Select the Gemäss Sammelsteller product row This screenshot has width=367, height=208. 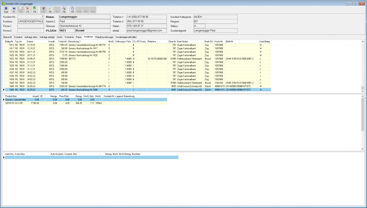pyautogui.click(x=86, y=99)
